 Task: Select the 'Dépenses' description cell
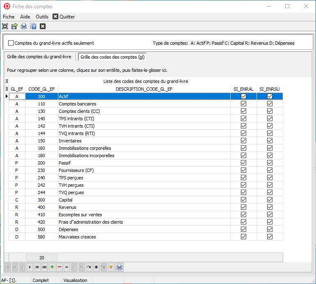coord(144,229)
